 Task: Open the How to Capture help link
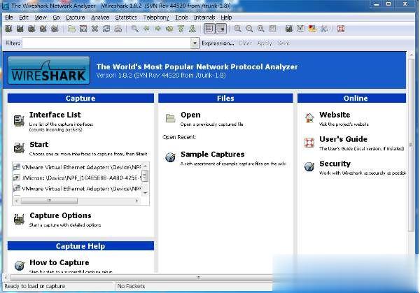pyautogui.click(x=59, y=262)
